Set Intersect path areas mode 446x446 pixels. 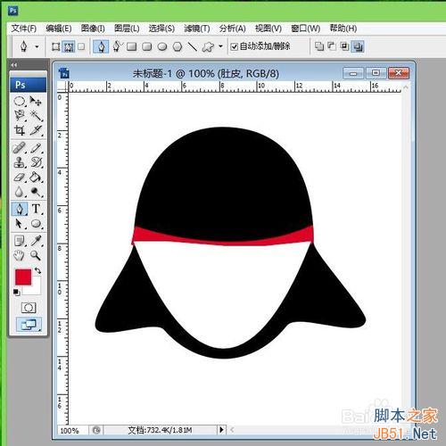point(344,46)
